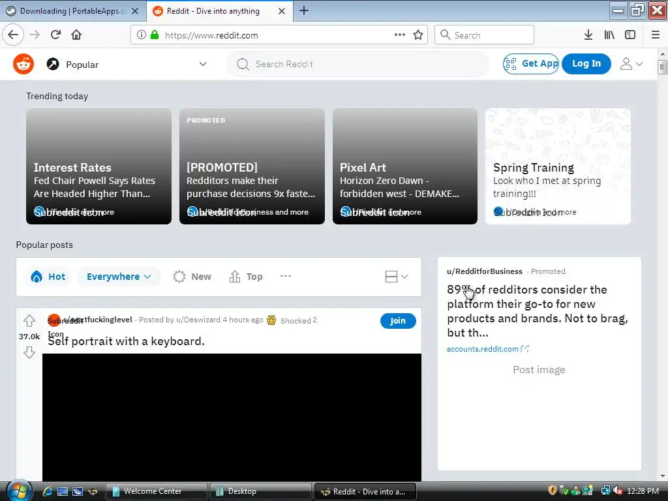Click the 12:28 PM system clock
This screenshot has width=668, height=501.
(643, 491)
